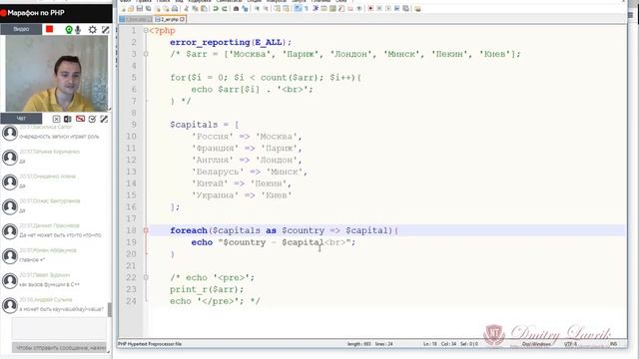Screen dimensions: 639x359
Task: Save recorded macro toolbar icon
Action: 405,8
